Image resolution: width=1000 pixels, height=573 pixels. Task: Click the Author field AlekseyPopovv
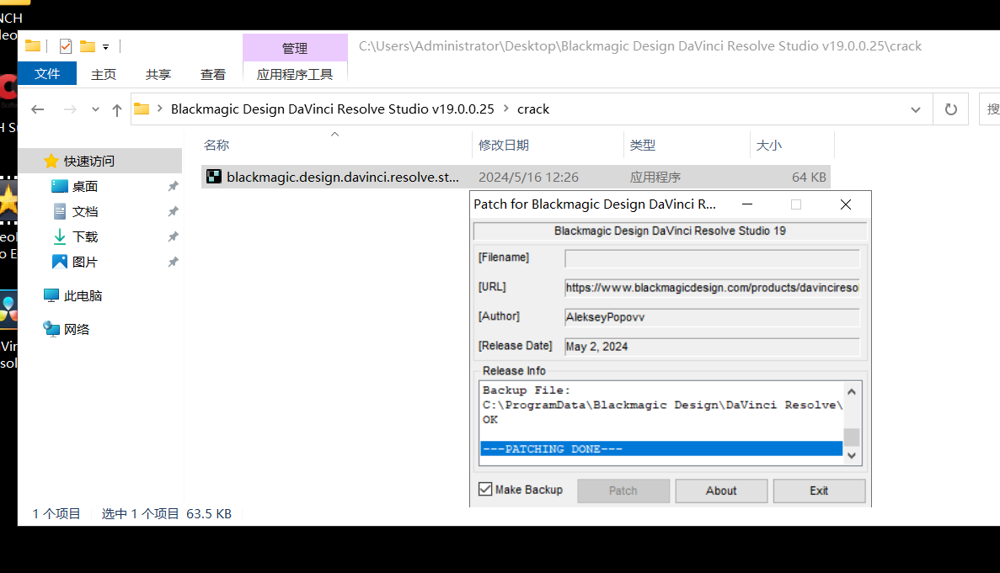click(712, 317)
